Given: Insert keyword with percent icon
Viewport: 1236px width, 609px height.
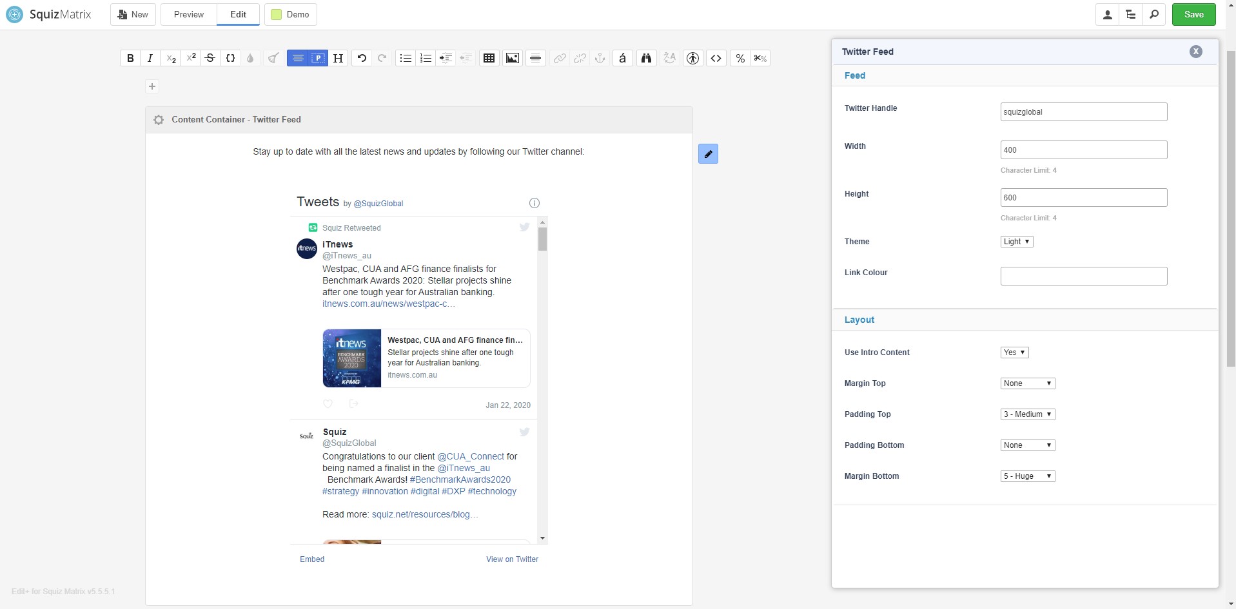Looking at the screenshot, I should (x=740, y=58).
